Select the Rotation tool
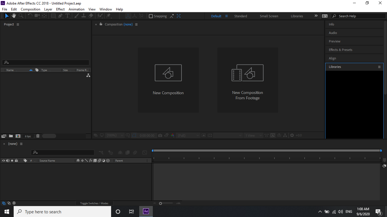The width and height of the screenshot is (387, 217). [x=30, y=16]
